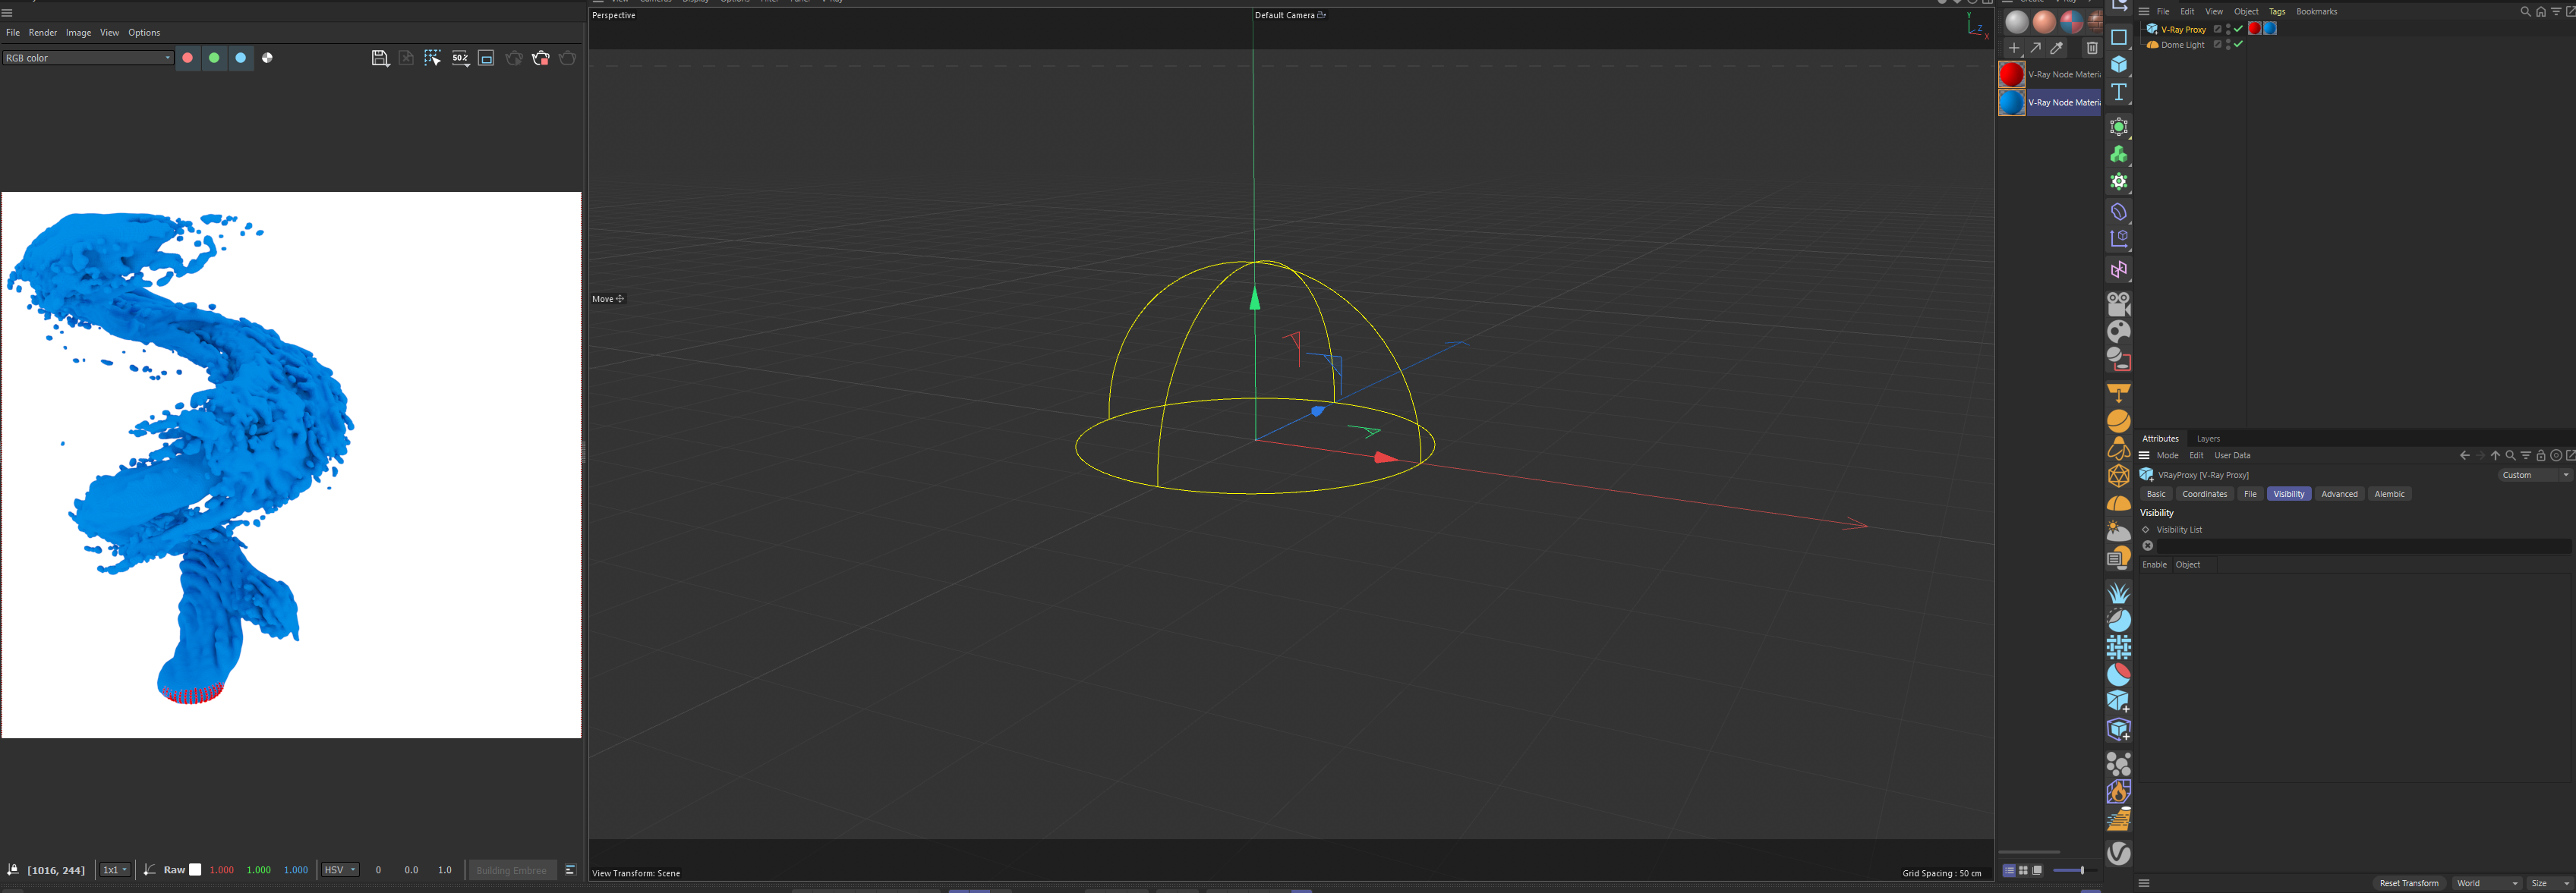2576x893 pixels.
Task: Toggle the blue channel in frame buffer
Action: click(241, 58)
